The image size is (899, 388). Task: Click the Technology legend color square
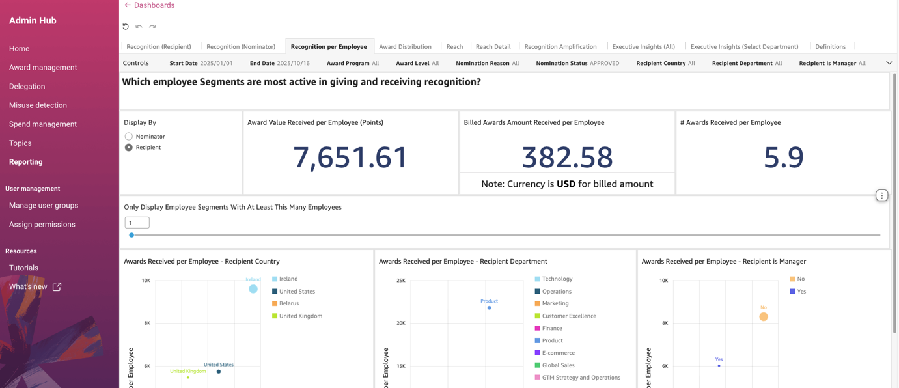click(537, 279)
